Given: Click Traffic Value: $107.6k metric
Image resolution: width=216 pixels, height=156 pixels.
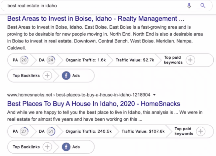Looking at the screenshot, I should 143,131.
